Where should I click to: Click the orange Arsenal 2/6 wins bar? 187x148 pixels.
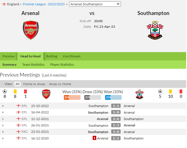click(72, 97)
